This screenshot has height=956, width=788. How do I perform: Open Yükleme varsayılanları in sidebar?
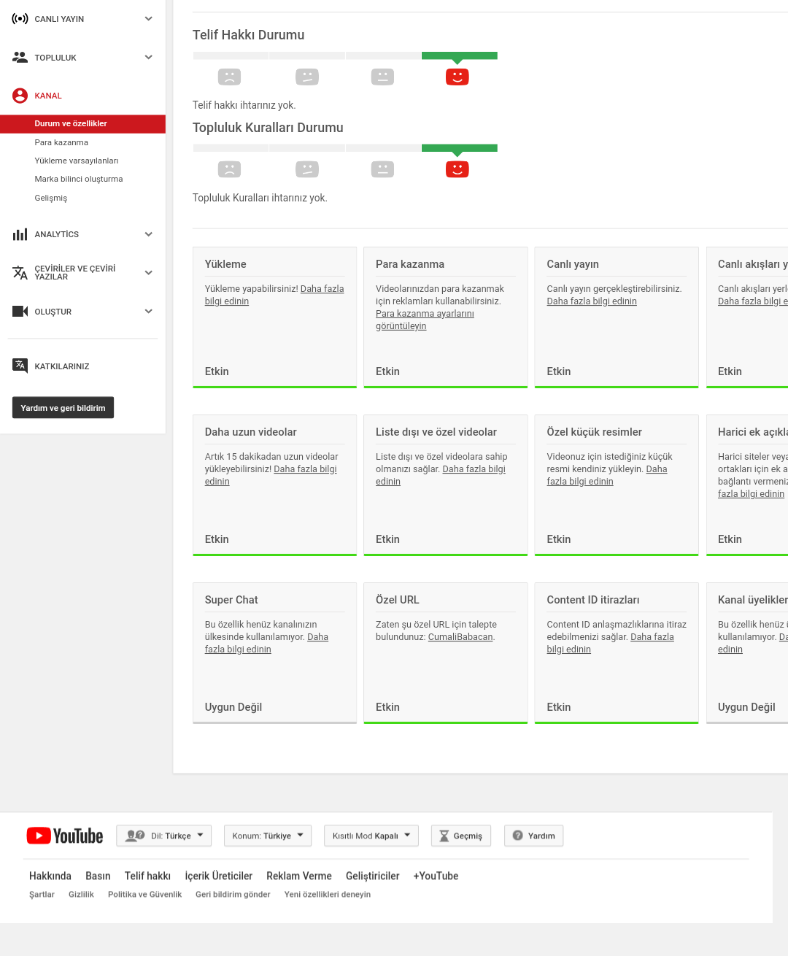click(x=77, y=161)
